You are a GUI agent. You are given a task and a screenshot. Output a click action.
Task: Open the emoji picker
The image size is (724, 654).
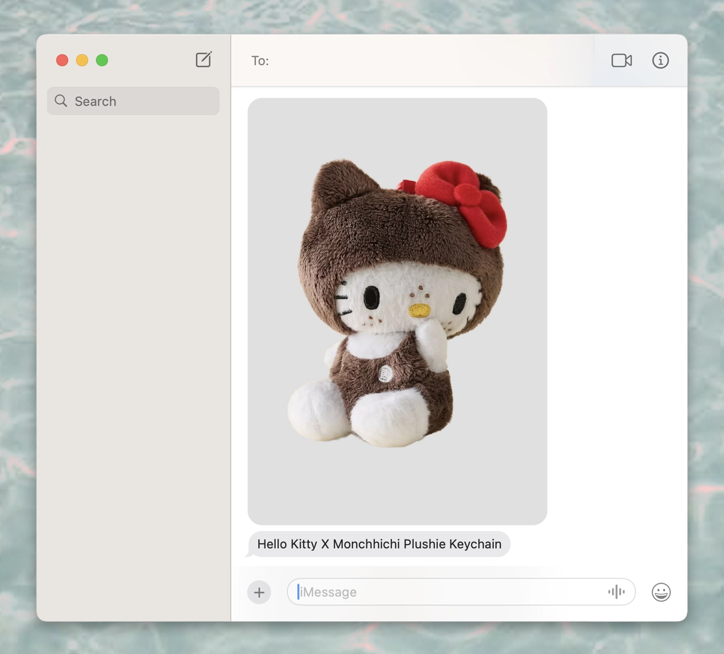click(x=661, y=592)
